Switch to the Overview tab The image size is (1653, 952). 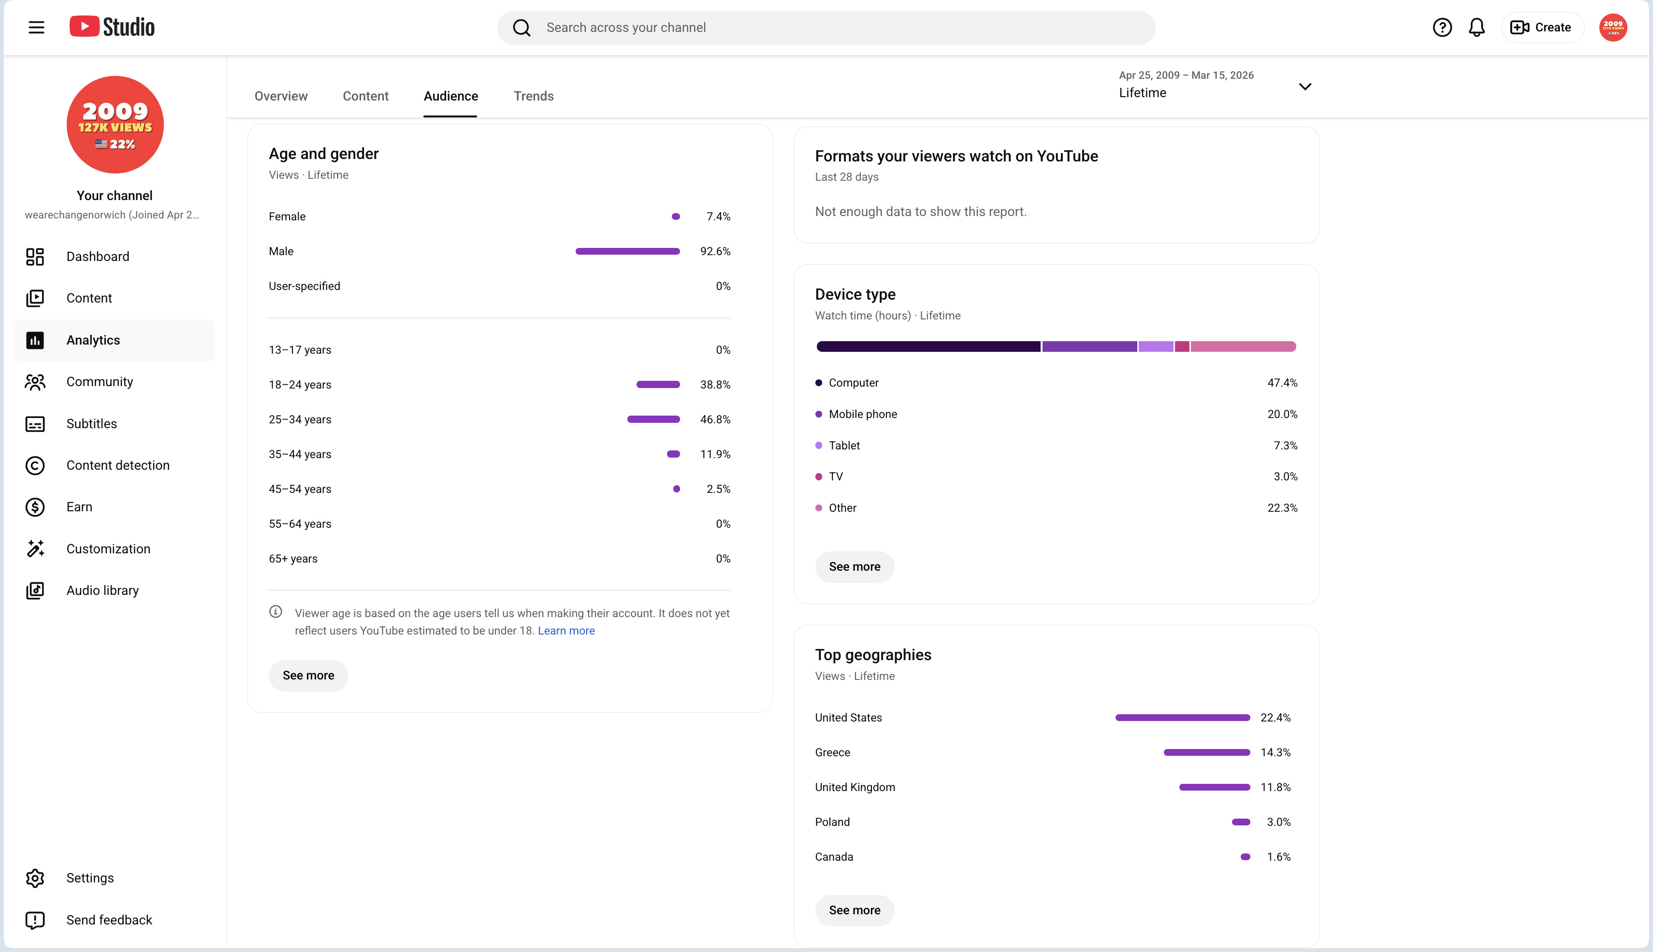click(x=280, y=96)
